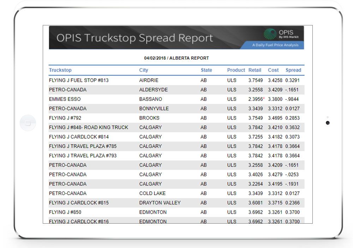The width and height of the screenshot is (353, 248).
Task: Click the city cell 'BASSANO'
Action: 150,99
